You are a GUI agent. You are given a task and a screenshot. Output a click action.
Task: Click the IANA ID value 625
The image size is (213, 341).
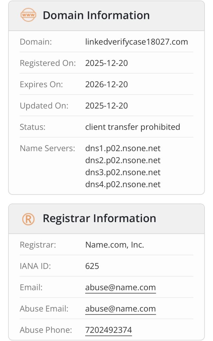pos(92,266)
